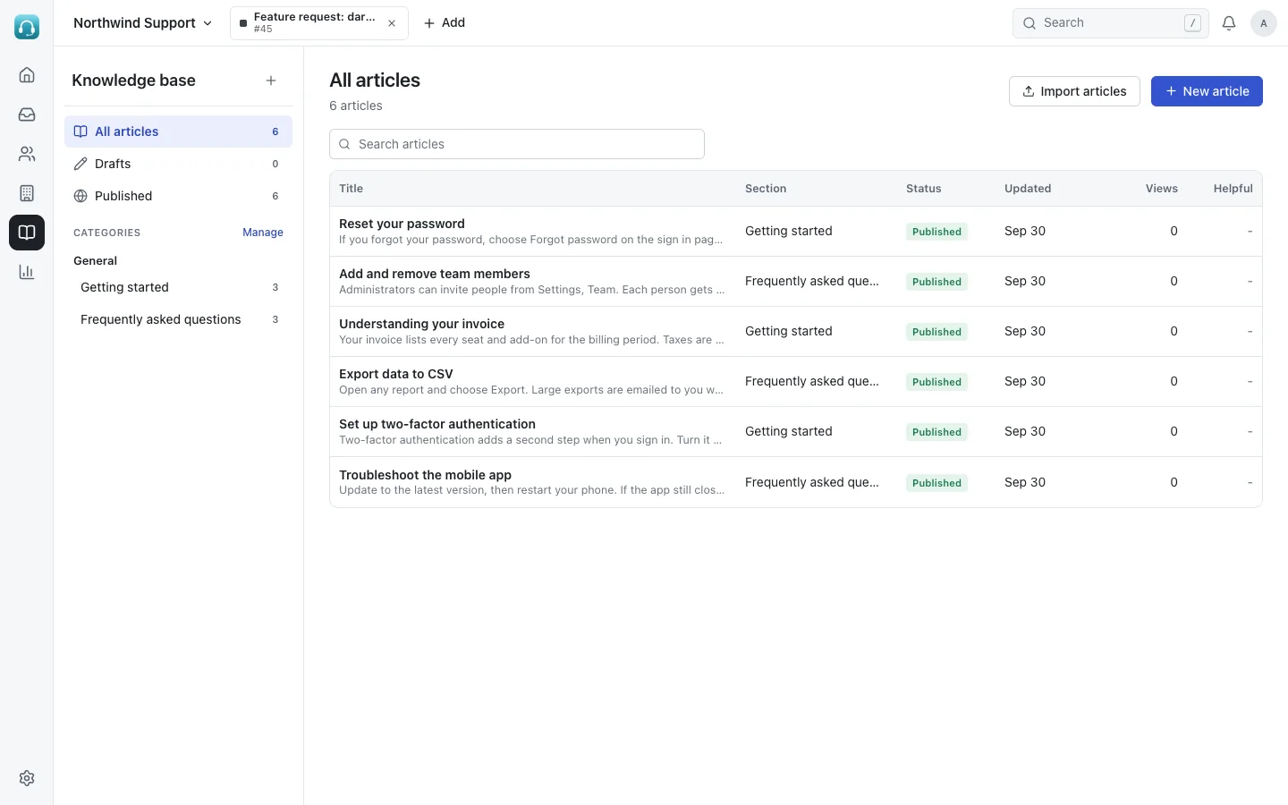Open the user avatar A menu

(x=1263, y=23)
